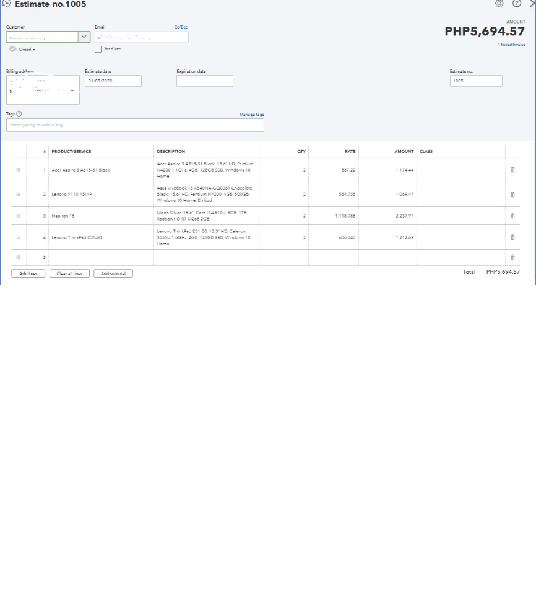Click amount cell 2,237.97
Screen dimensions: 536x600
pos(387,216)
